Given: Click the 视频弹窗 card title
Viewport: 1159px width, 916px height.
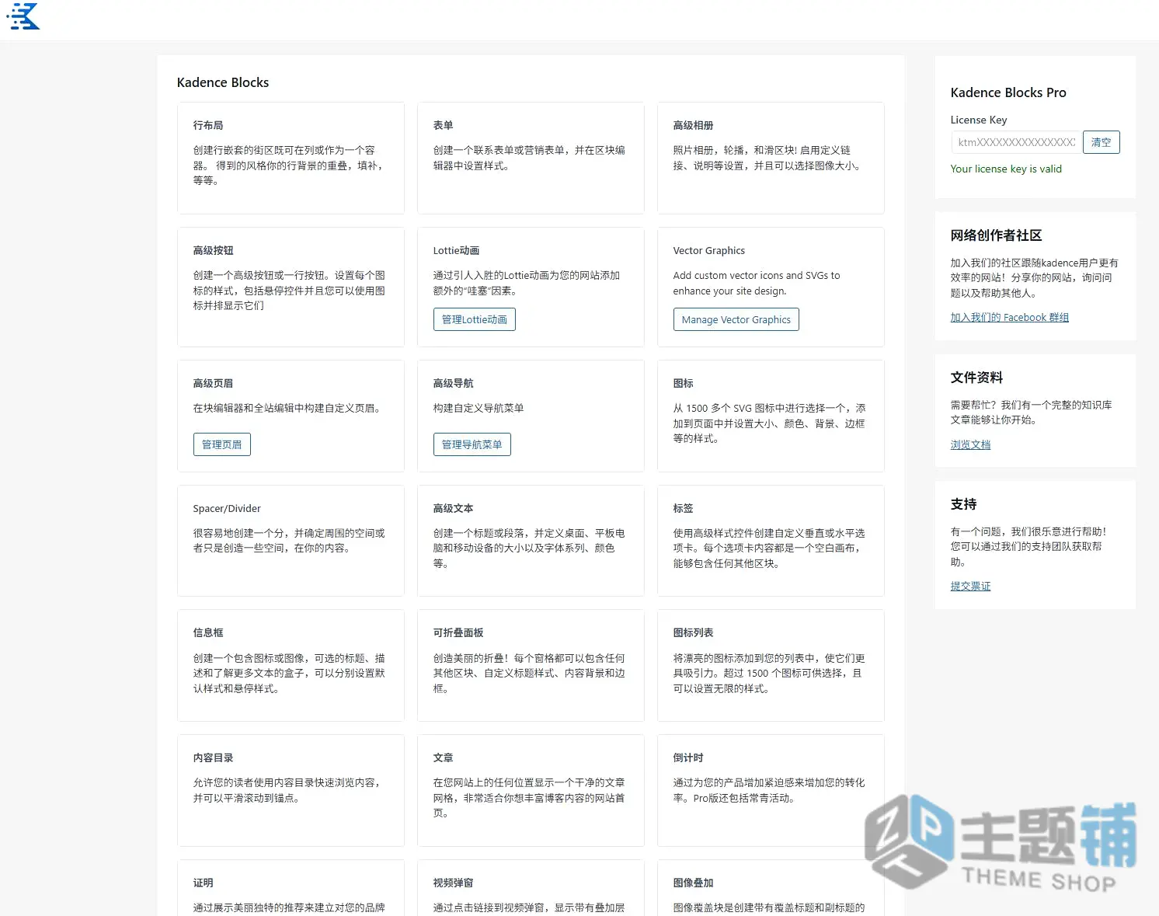Looking at the screenshot, I should point(453,883).
